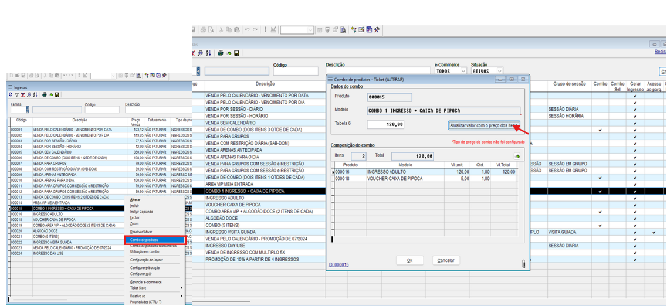Toggle Acesso ao parque checkmark for INGRESSO VISITA GUIADA
The height and width of the screenshot is (306, 667).
[x=653, y=232]
